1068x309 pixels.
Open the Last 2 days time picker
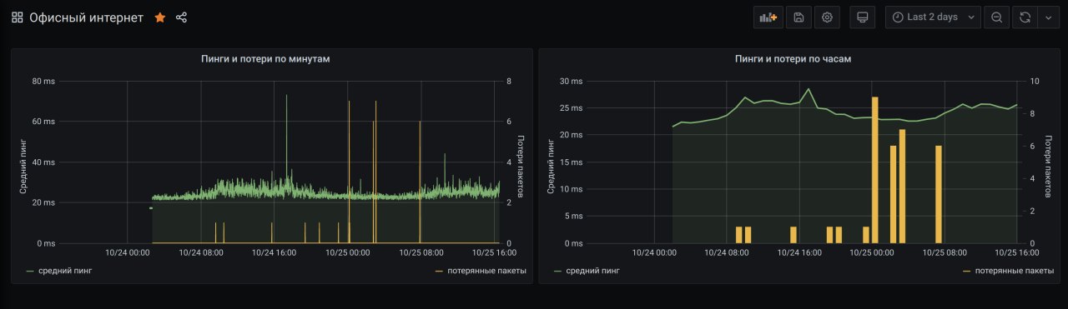pyautogui.click(x=933, y=17)
